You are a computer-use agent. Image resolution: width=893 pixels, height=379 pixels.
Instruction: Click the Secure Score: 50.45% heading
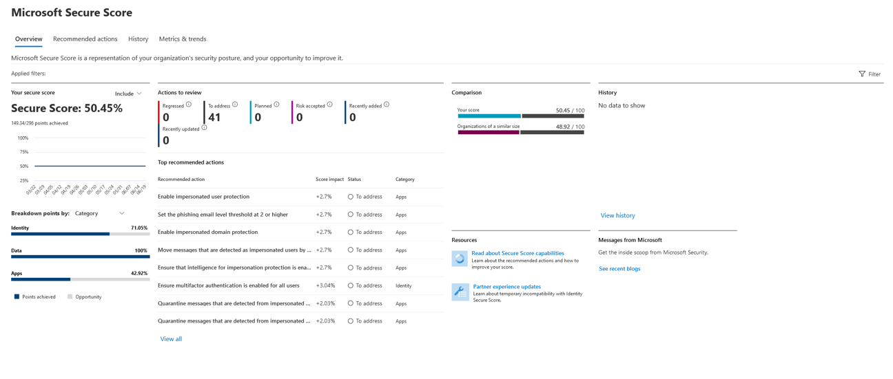tap(67, 109)
